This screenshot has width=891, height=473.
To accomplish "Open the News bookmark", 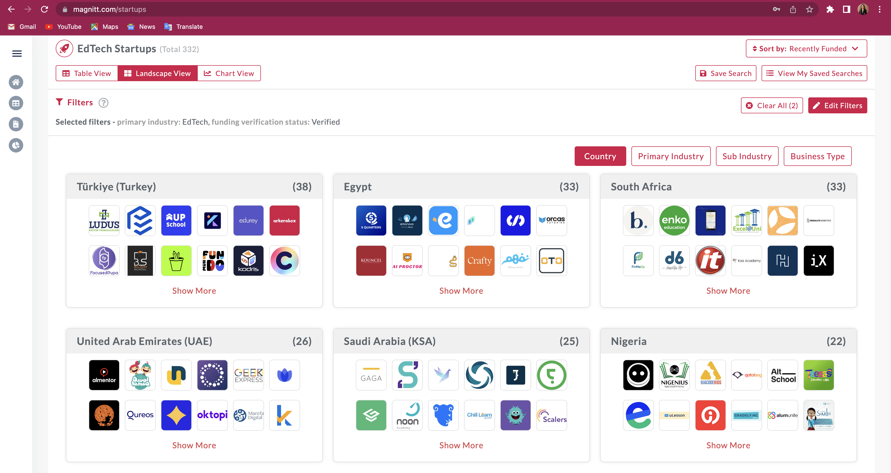I will (141, 27).
